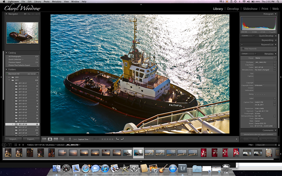Go forward with filmstrip right arrow
The height and width of the screenshot is (176, 282).
[23, 145]
